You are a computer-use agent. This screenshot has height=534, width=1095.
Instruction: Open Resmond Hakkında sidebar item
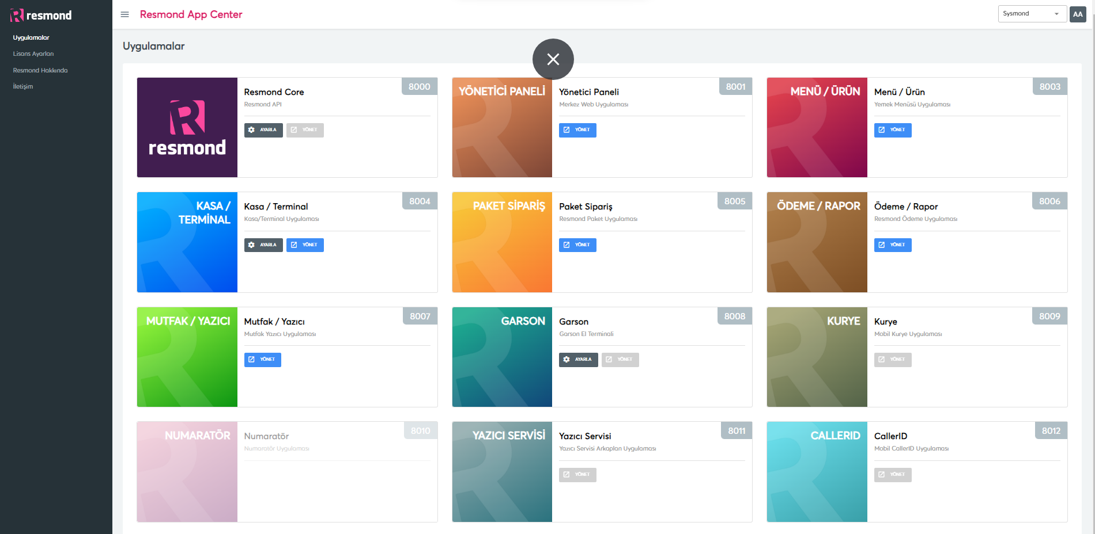[40, 70]
